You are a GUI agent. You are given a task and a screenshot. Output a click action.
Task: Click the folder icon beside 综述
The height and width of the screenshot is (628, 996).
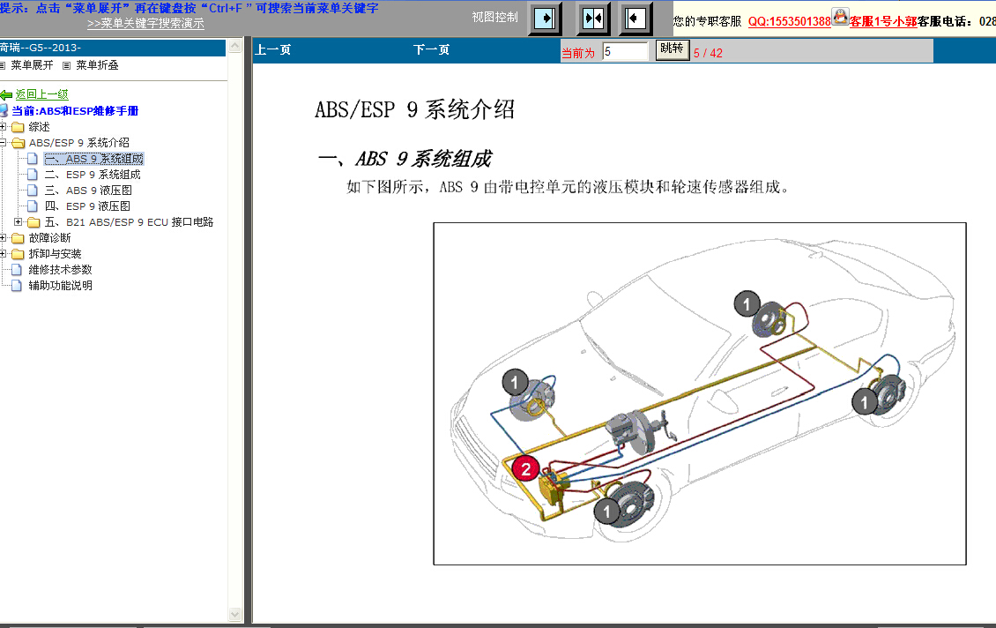pos(18,127)
